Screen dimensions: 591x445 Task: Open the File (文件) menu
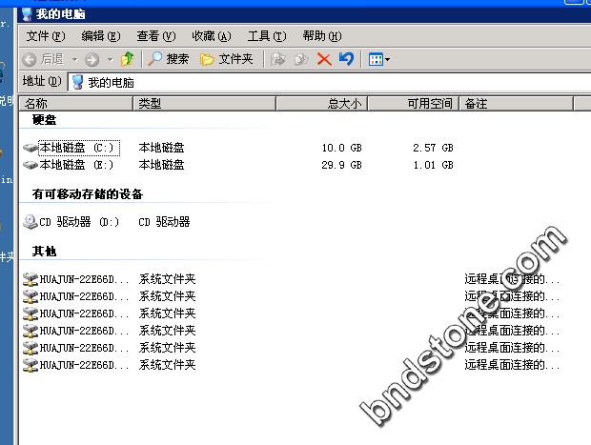tap(45, 36)
